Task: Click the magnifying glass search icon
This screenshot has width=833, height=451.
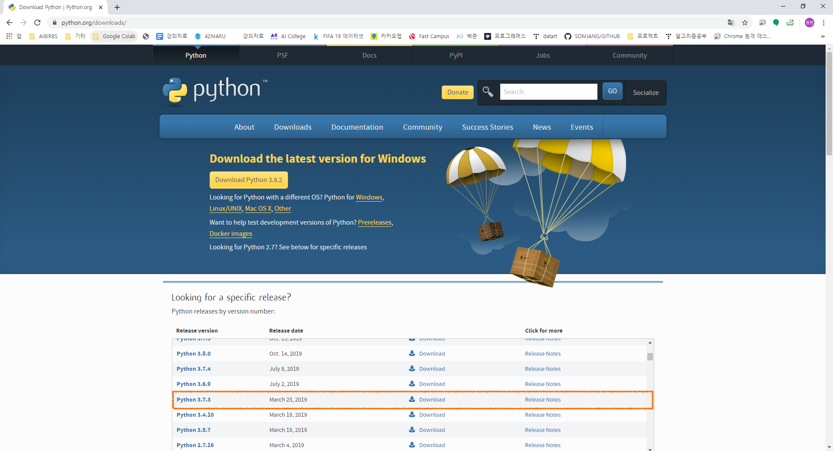Action: click(488, 92)
